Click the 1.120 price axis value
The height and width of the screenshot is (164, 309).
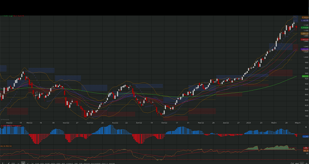pyautogui.click(x=306, y=25)
